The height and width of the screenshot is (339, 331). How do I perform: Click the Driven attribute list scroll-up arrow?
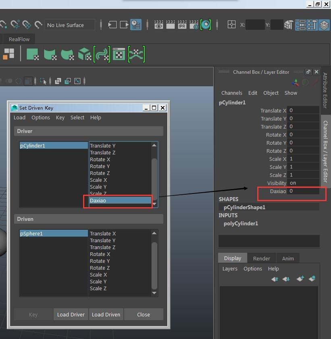tap(154, 233)
